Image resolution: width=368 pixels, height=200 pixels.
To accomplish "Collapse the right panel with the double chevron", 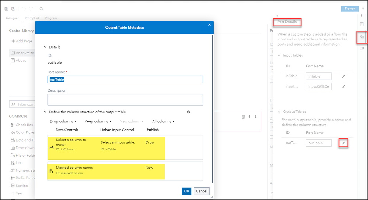I will (277, 16).
